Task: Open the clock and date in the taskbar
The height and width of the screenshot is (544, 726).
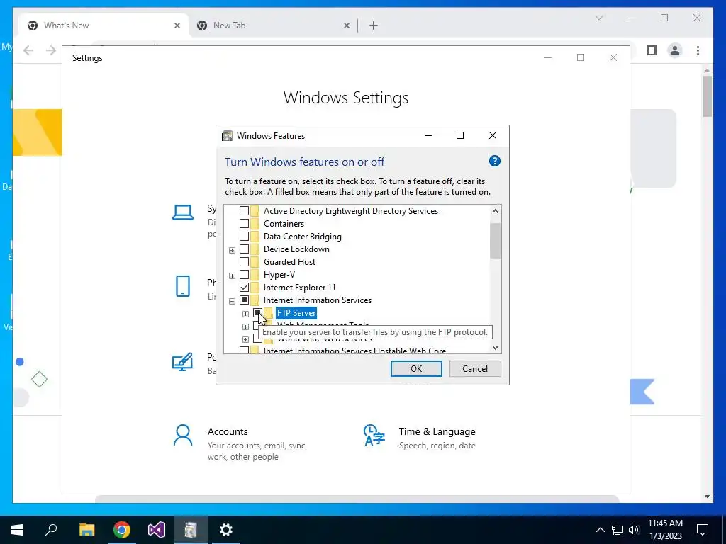Action: point(665,530)
